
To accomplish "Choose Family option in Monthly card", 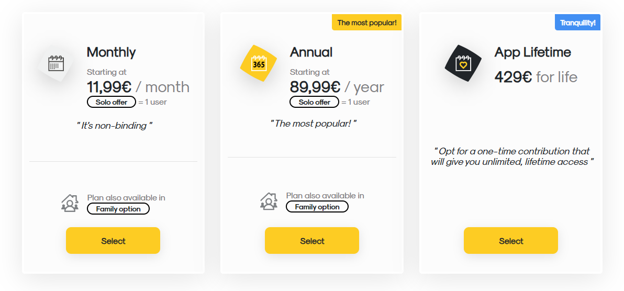I will tap(118, 209).
